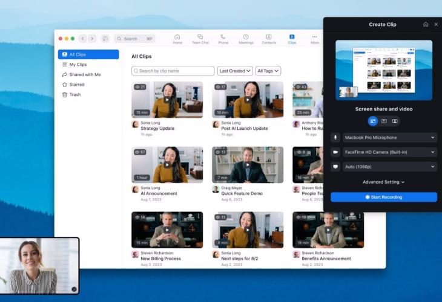Select My Clips in sidebar

(78, 65)
